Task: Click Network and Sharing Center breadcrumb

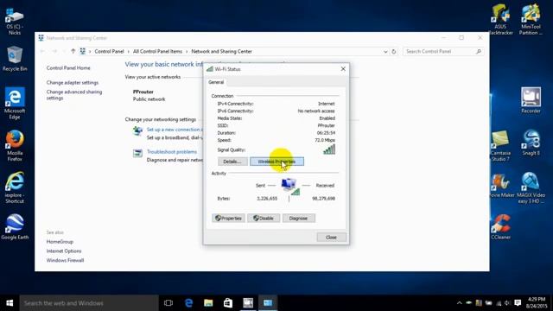Action: point(221,52)
